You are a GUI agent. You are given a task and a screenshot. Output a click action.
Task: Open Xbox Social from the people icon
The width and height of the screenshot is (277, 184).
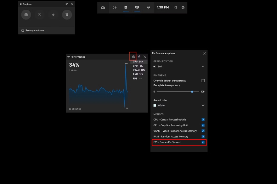(149, 8)
